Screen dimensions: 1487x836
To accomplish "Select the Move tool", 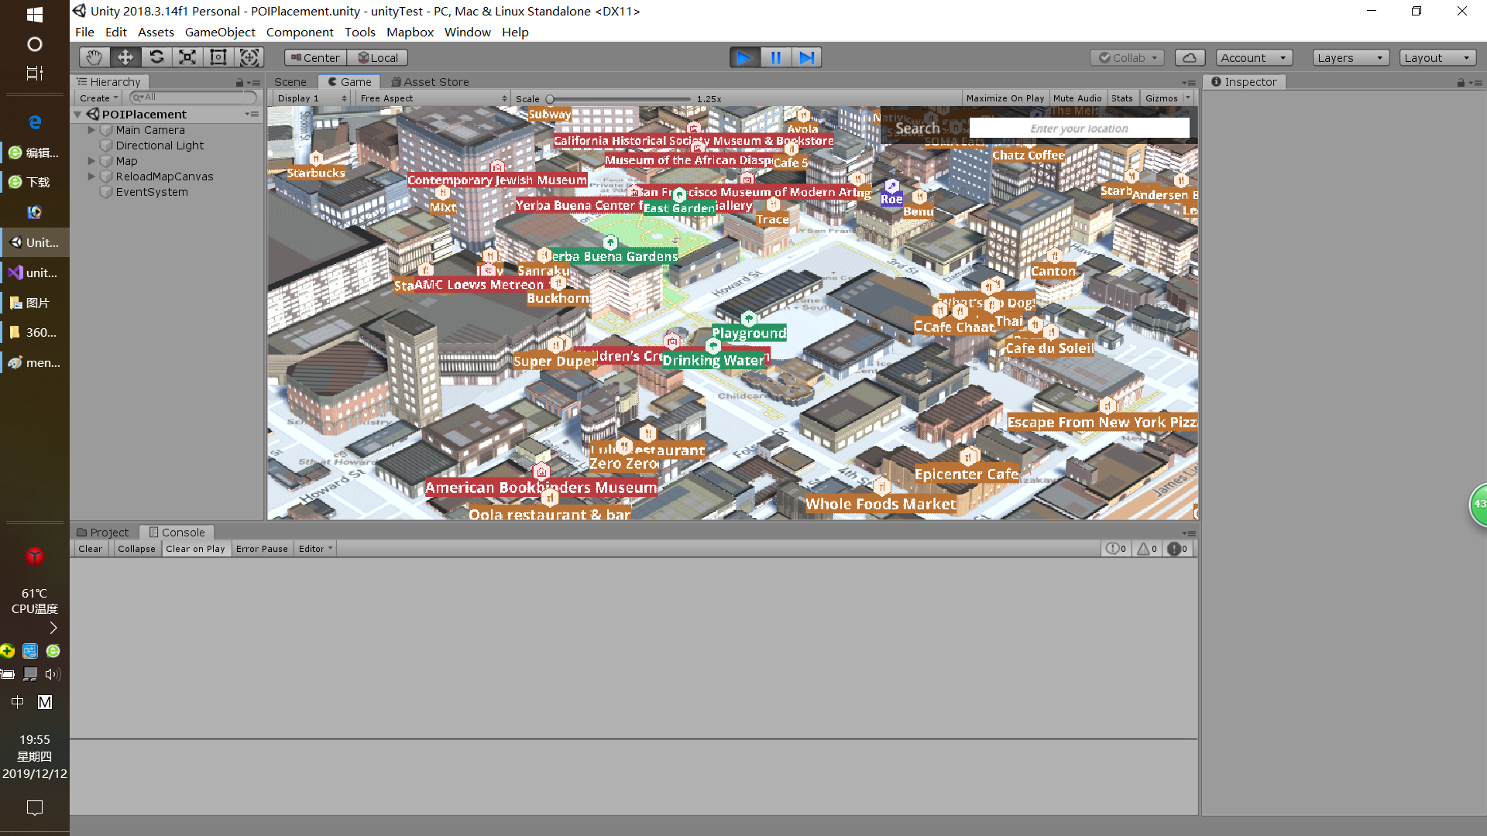I will [x=125, y=57].
